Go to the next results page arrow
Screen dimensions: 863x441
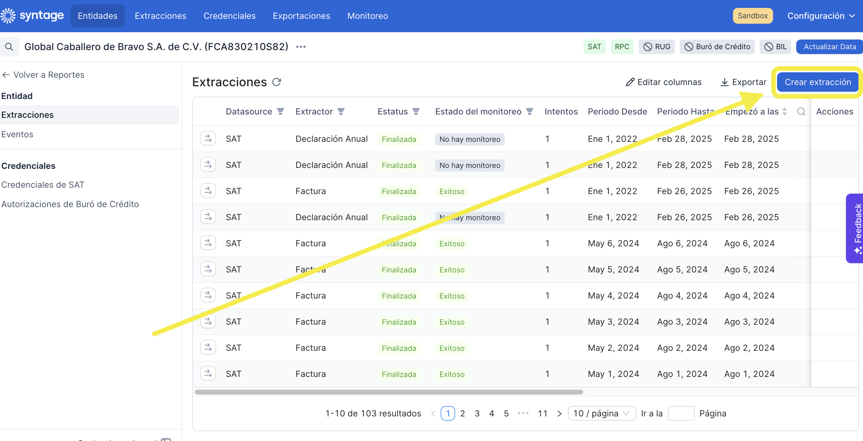(559, 414)
